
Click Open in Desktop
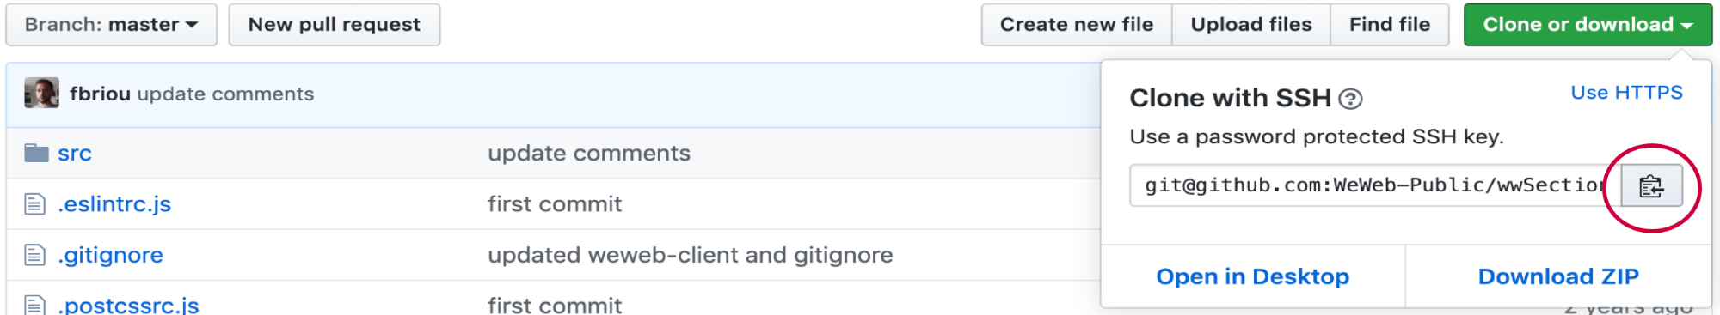pos(1253,276)
